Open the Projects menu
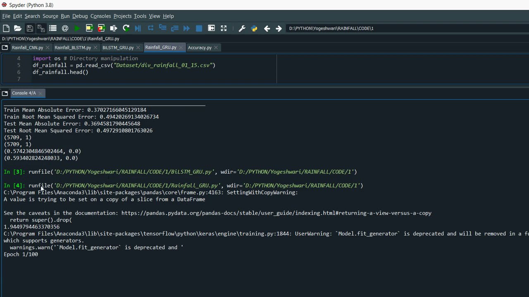The height and width of the screenshot is (297, 529). (x=122, y=16)
